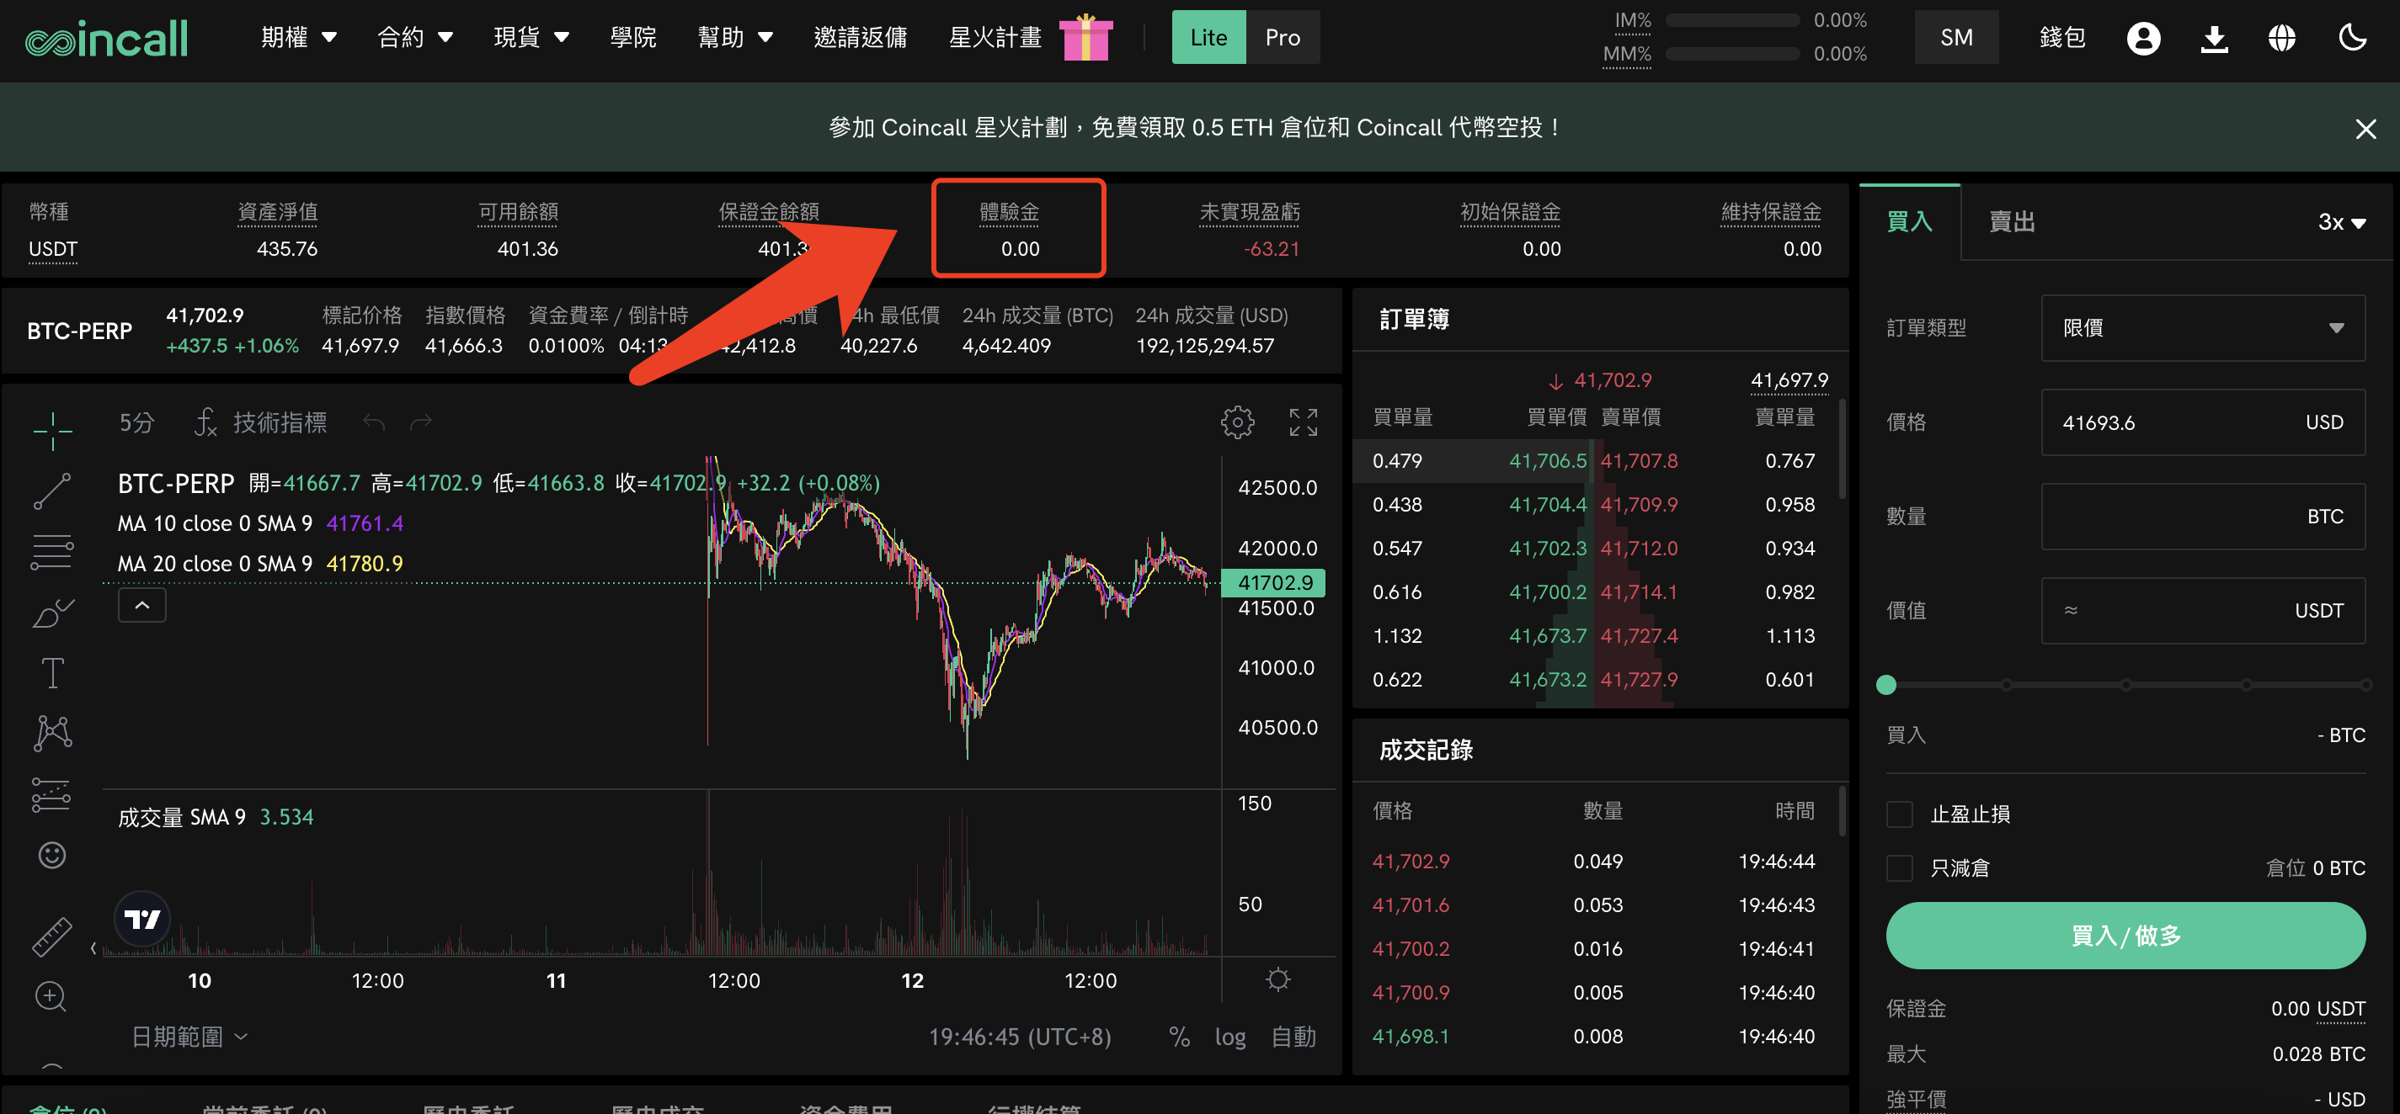The image size is (2400, 1114).
Task: Select the 買入 tab
Action: [x=1909, y=221]
